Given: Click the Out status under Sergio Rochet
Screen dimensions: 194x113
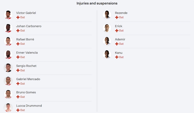Looking at the screenshot, I should point(22,70).
